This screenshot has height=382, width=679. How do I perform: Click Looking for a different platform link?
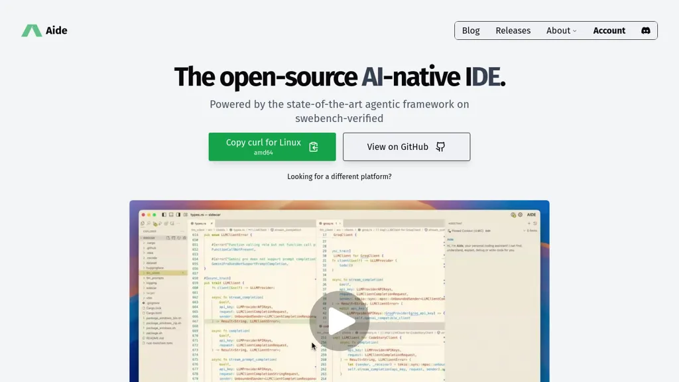pos(339,176)
